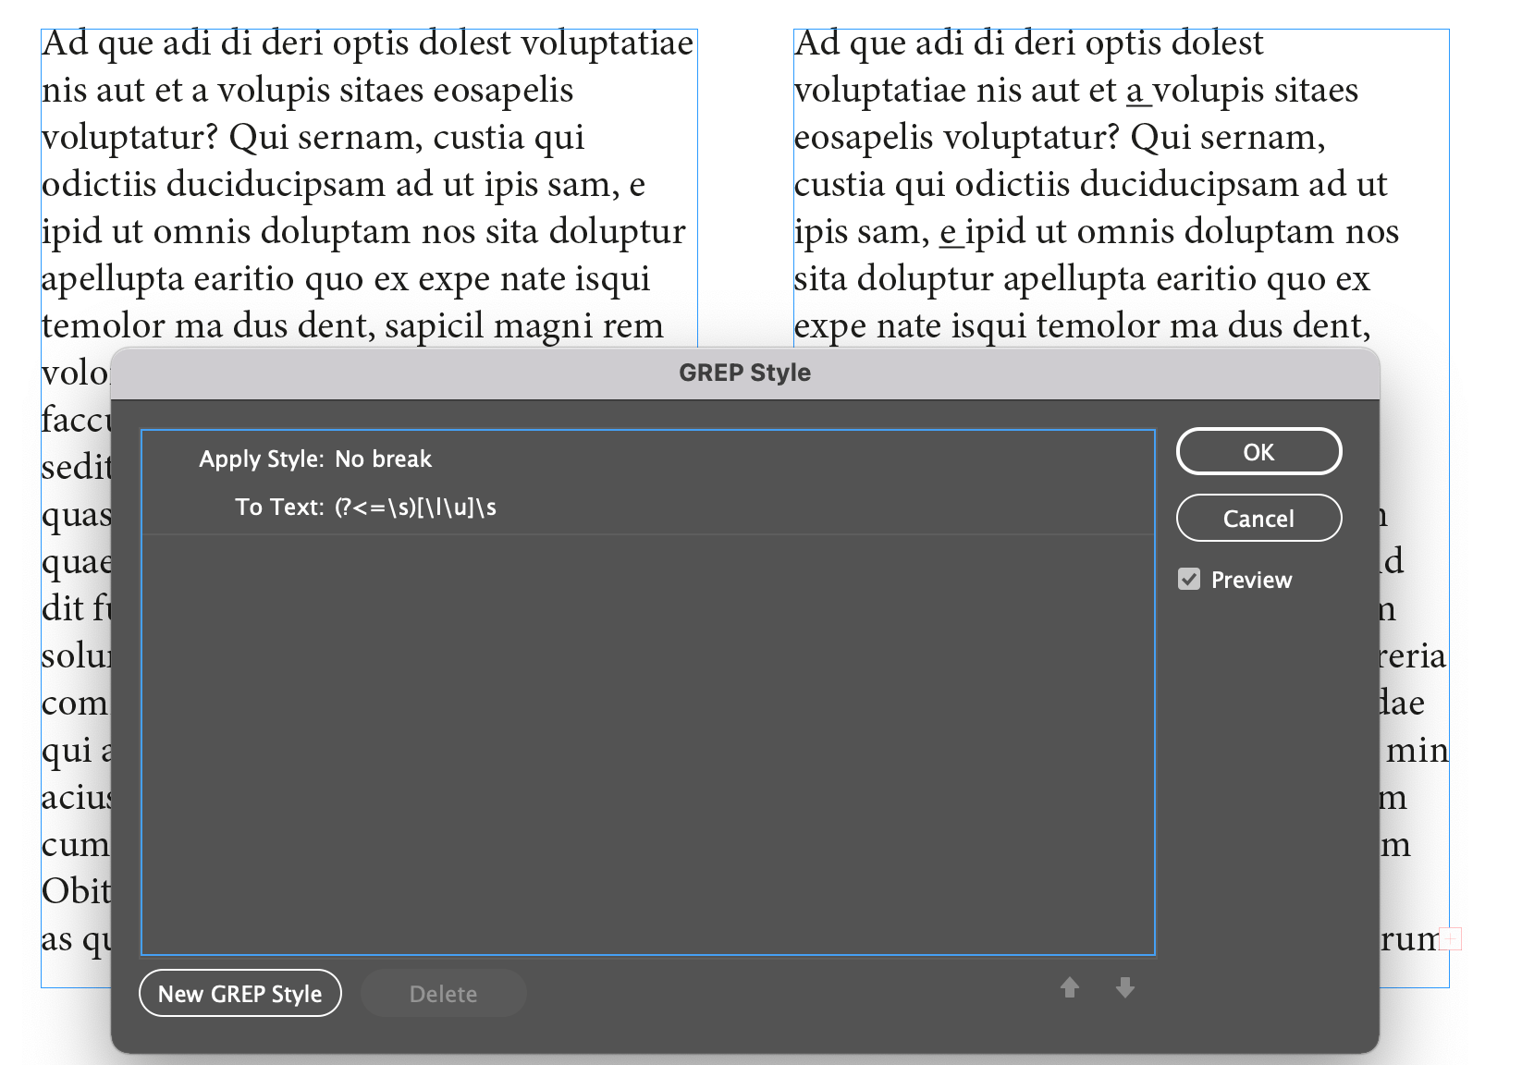1522x1065 pixels.
Task: Cancel the GREP Style dialog
Action: tap(1258, 518)
